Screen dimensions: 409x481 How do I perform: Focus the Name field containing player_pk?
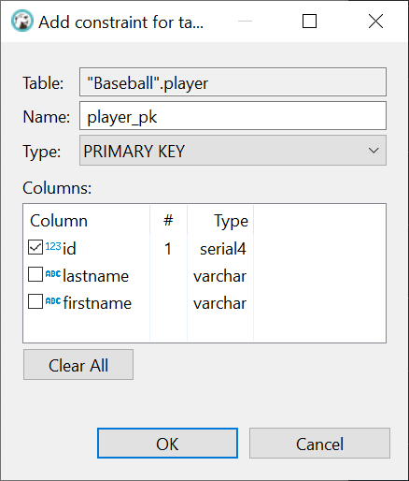233,116
